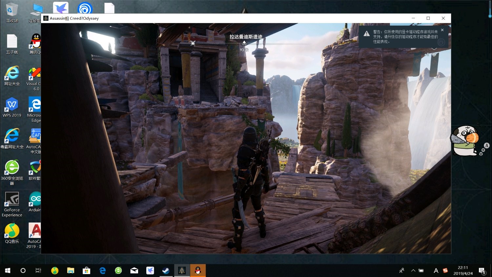The width and height of the screenshot is (492, 277).
Task: Open the Action Center notifications
Action: (482, 270)
